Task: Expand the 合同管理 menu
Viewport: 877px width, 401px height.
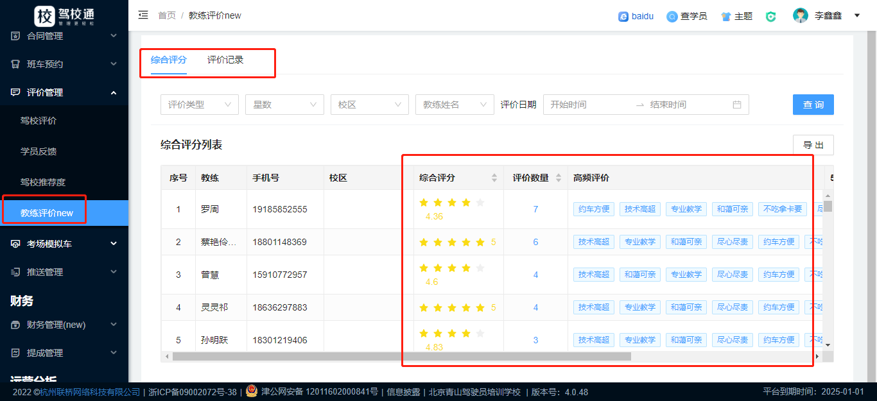Action: coord(114,36)
